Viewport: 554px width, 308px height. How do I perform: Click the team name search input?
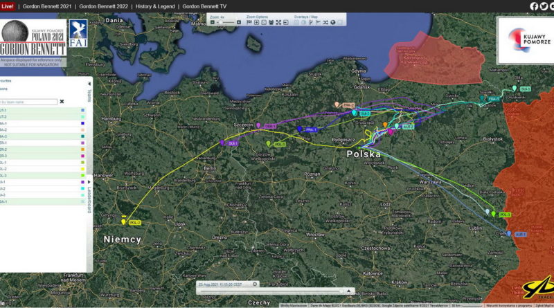pyautogui.click(x=28, y=102)
